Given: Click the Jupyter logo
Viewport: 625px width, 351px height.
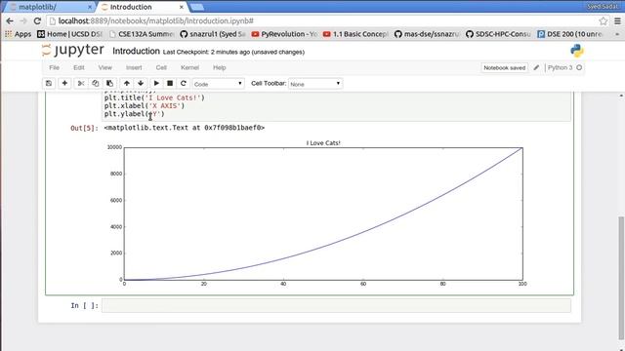Looking at the screenshot, I should [x=73, y=50].
